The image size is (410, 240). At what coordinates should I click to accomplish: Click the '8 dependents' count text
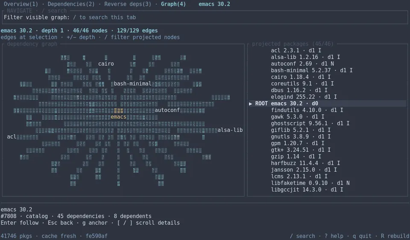[132, 216]
